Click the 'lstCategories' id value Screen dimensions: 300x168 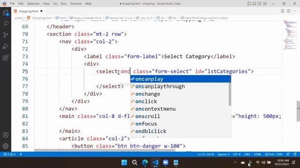(x=227, y=71)
